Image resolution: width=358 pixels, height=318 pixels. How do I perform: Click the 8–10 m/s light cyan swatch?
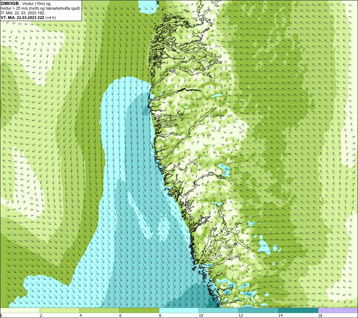point(179,310)
